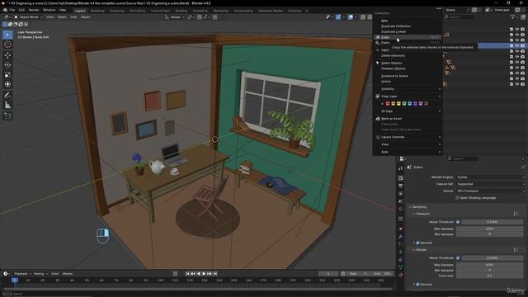The image size is (528, 297).
Task: Enable Open Shading Language checkbox
Action: 457,198
